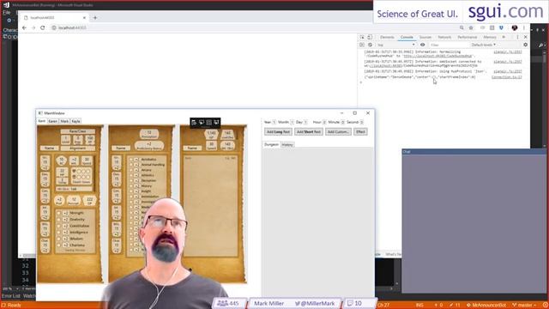549x309 pixels.
Task: Switch to the DevTools Memory tab
Action: click(490, 37)
